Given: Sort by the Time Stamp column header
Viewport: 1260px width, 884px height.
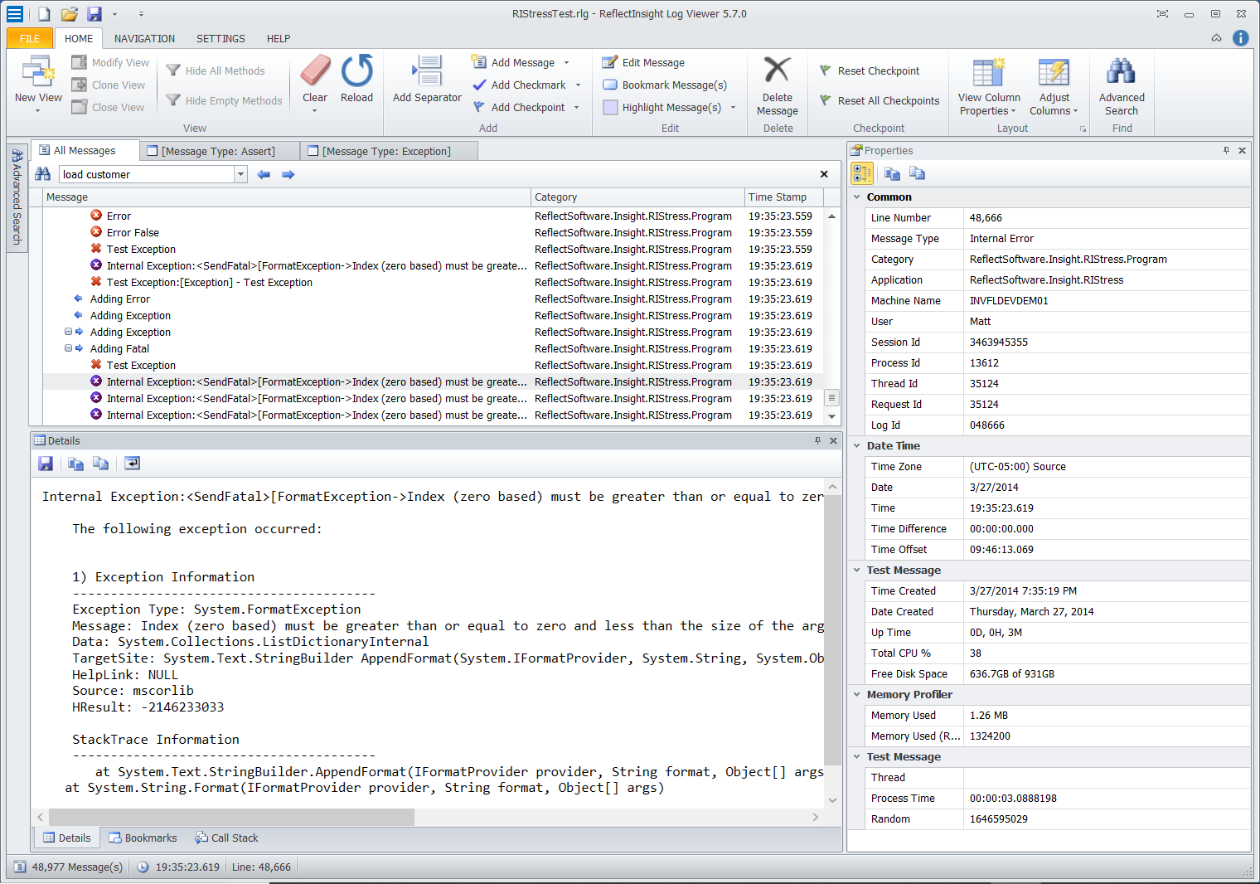Looking at the screenshot, I should tap(784, 197).
